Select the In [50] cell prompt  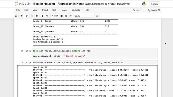(26, 51)
